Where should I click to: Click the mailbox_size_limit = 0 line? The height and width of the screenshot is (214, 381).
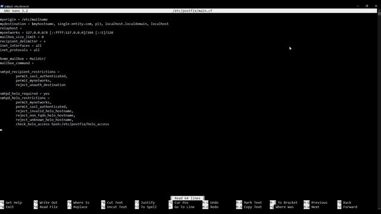(x=22, y=37)
